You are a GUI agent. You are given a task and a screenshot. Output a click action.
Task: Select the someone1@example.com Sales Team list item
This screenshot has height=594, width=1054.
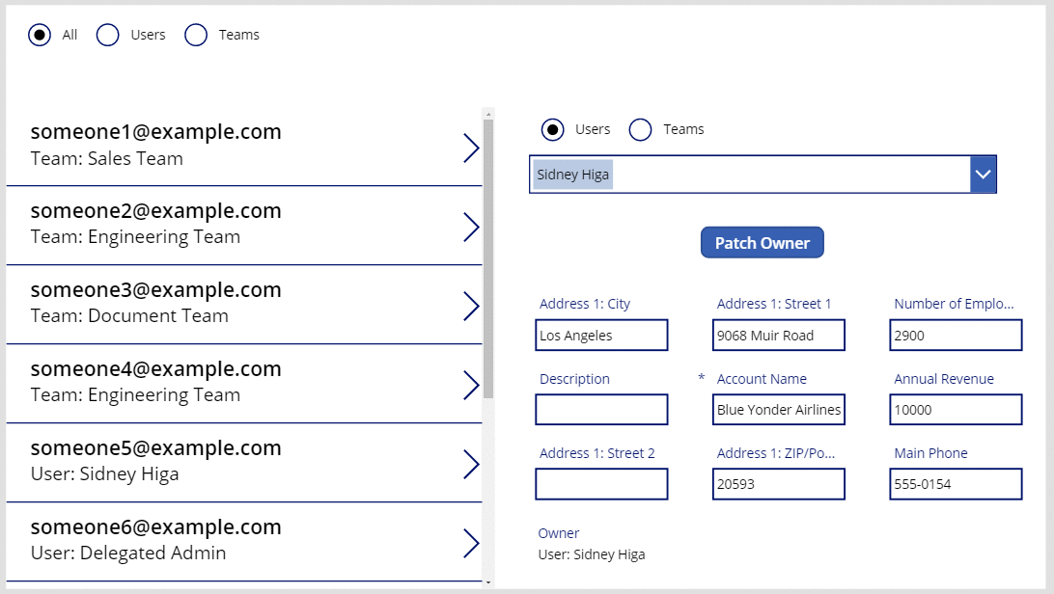click(x=244, y=147)
